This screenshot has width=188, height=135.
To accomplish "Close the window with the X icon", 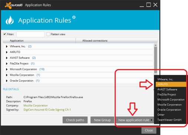I will pyautogui.click(x=155, y=5).
